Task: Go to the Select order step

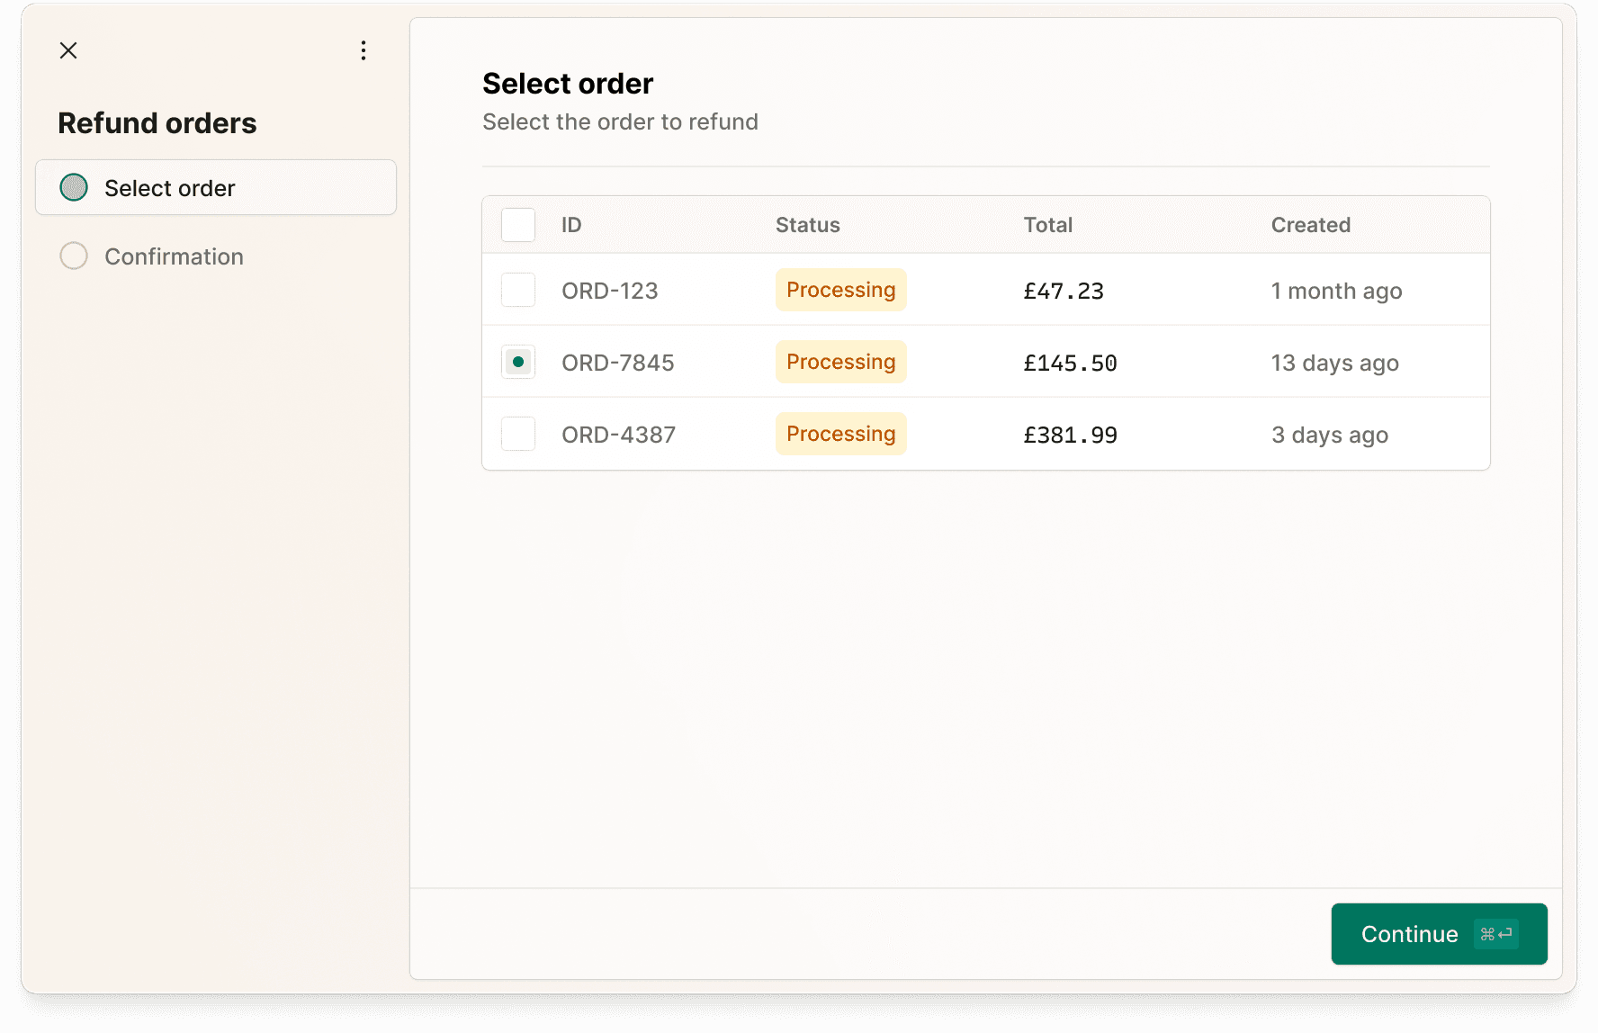Action: tap(216, 187)
